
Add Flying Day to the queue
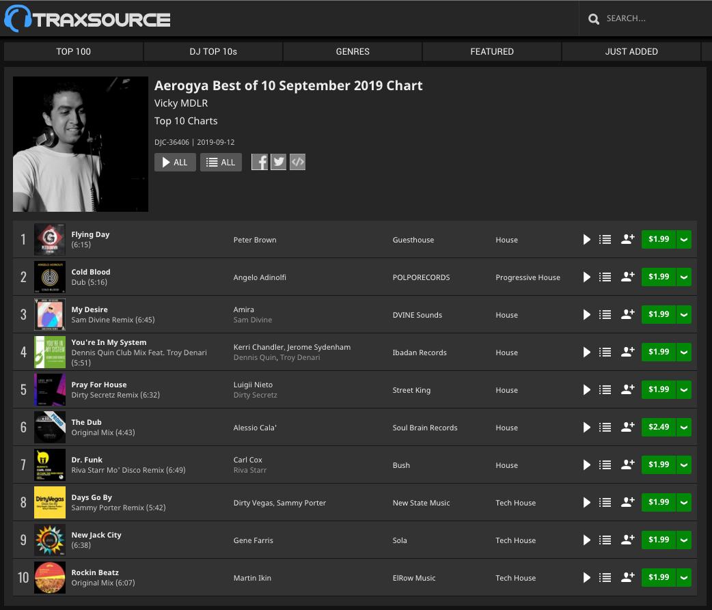pyautogui.click(x=605, y=240)
